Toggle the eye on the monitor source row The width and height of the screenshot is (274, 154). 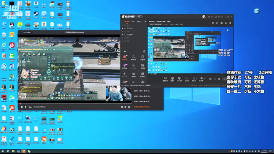pyautogui.click(x=123, y=28)
